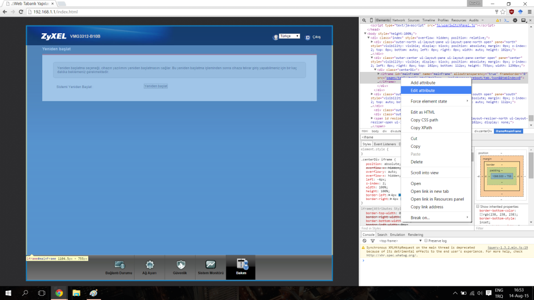Click the clear console icon
534x300 pixels.
pyautogui.click(x=366, y=241)
